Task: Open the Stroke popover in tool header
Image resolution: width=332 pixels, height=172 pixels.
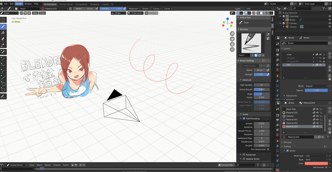Action: click(x=146, y=9)
